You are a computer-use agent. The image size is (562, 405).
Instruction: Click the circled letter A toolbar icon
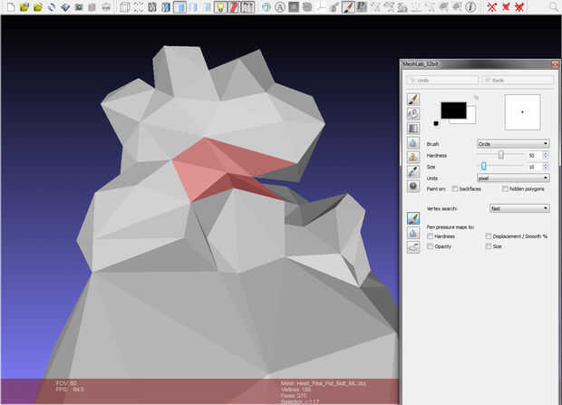point(279,7)
